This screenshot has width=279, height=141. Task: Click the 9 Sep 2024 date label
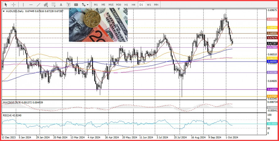(215, 138)
